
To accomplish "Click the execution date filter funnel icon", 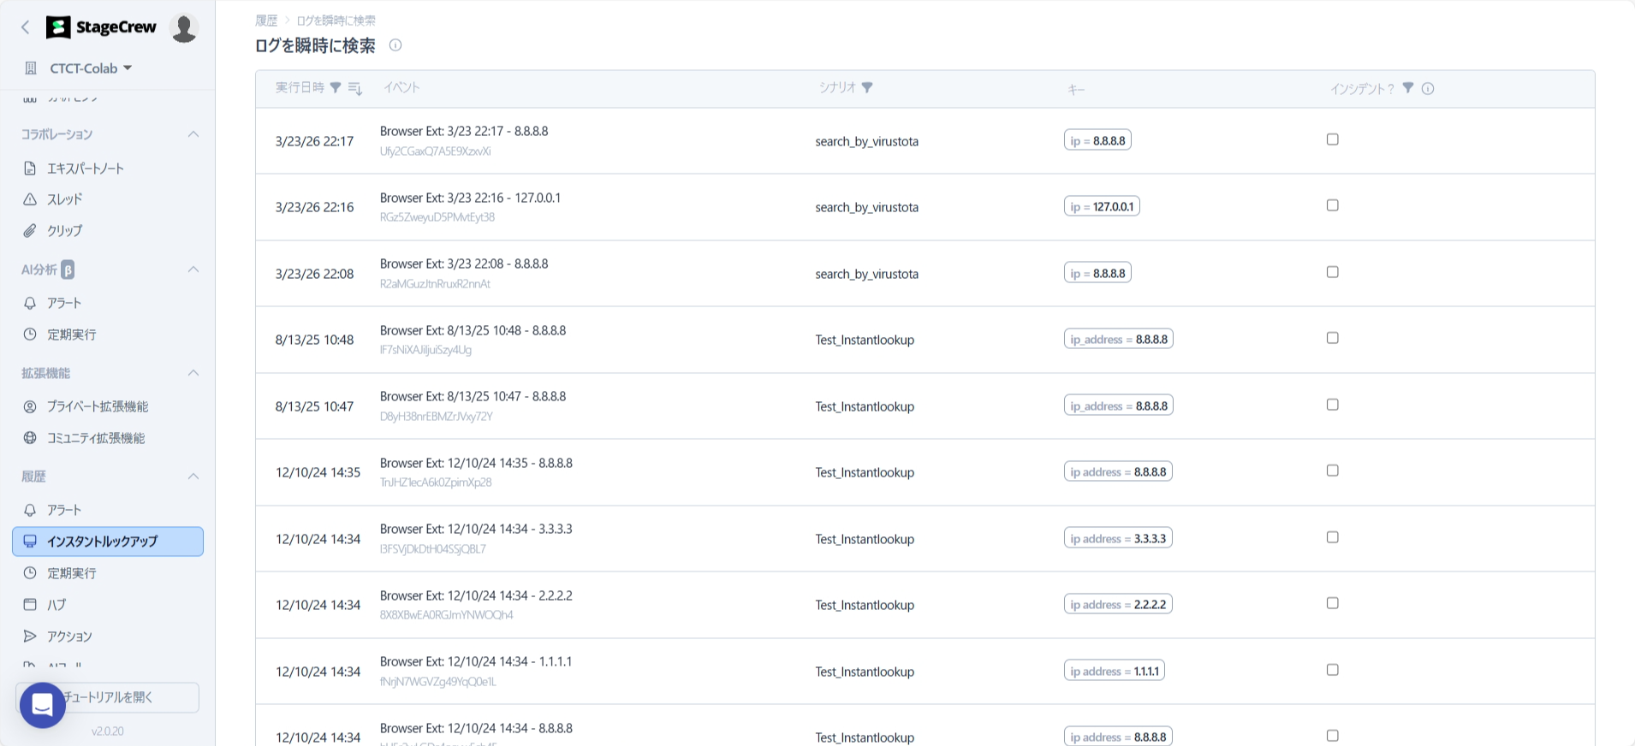I will click(x=336, y=88).
